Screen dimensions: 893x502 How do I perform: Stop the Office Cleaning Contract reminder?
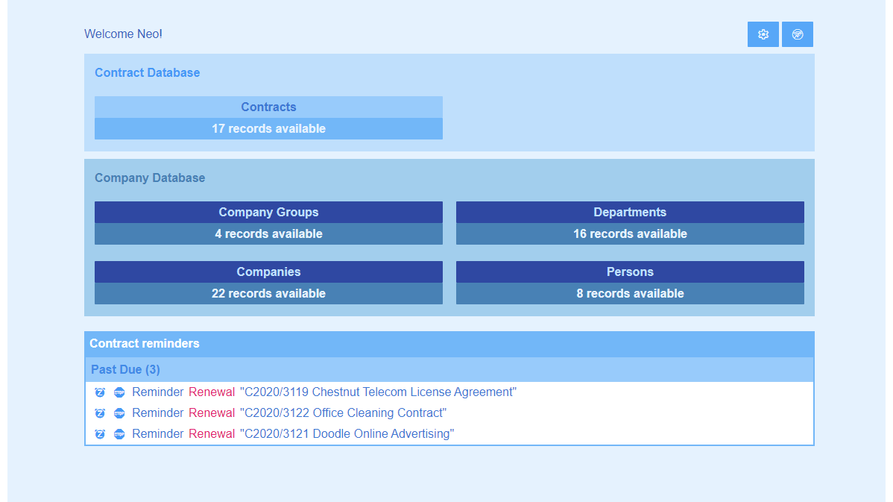[119, 412]
